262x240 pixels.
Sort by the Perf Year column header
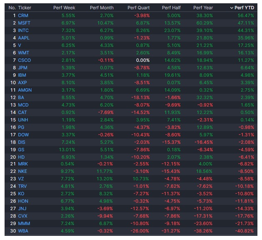point(203,7)
